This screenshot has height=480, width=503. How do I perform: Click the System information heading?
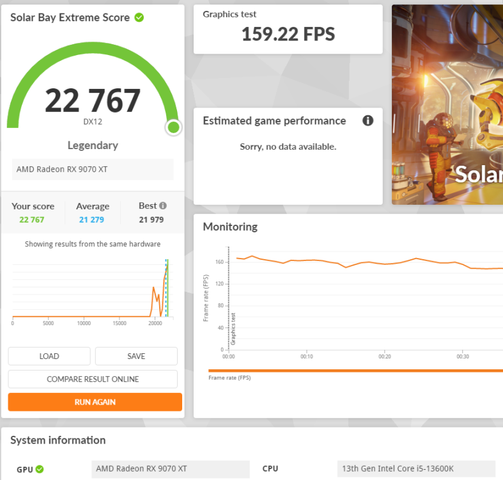click(58, 440)
